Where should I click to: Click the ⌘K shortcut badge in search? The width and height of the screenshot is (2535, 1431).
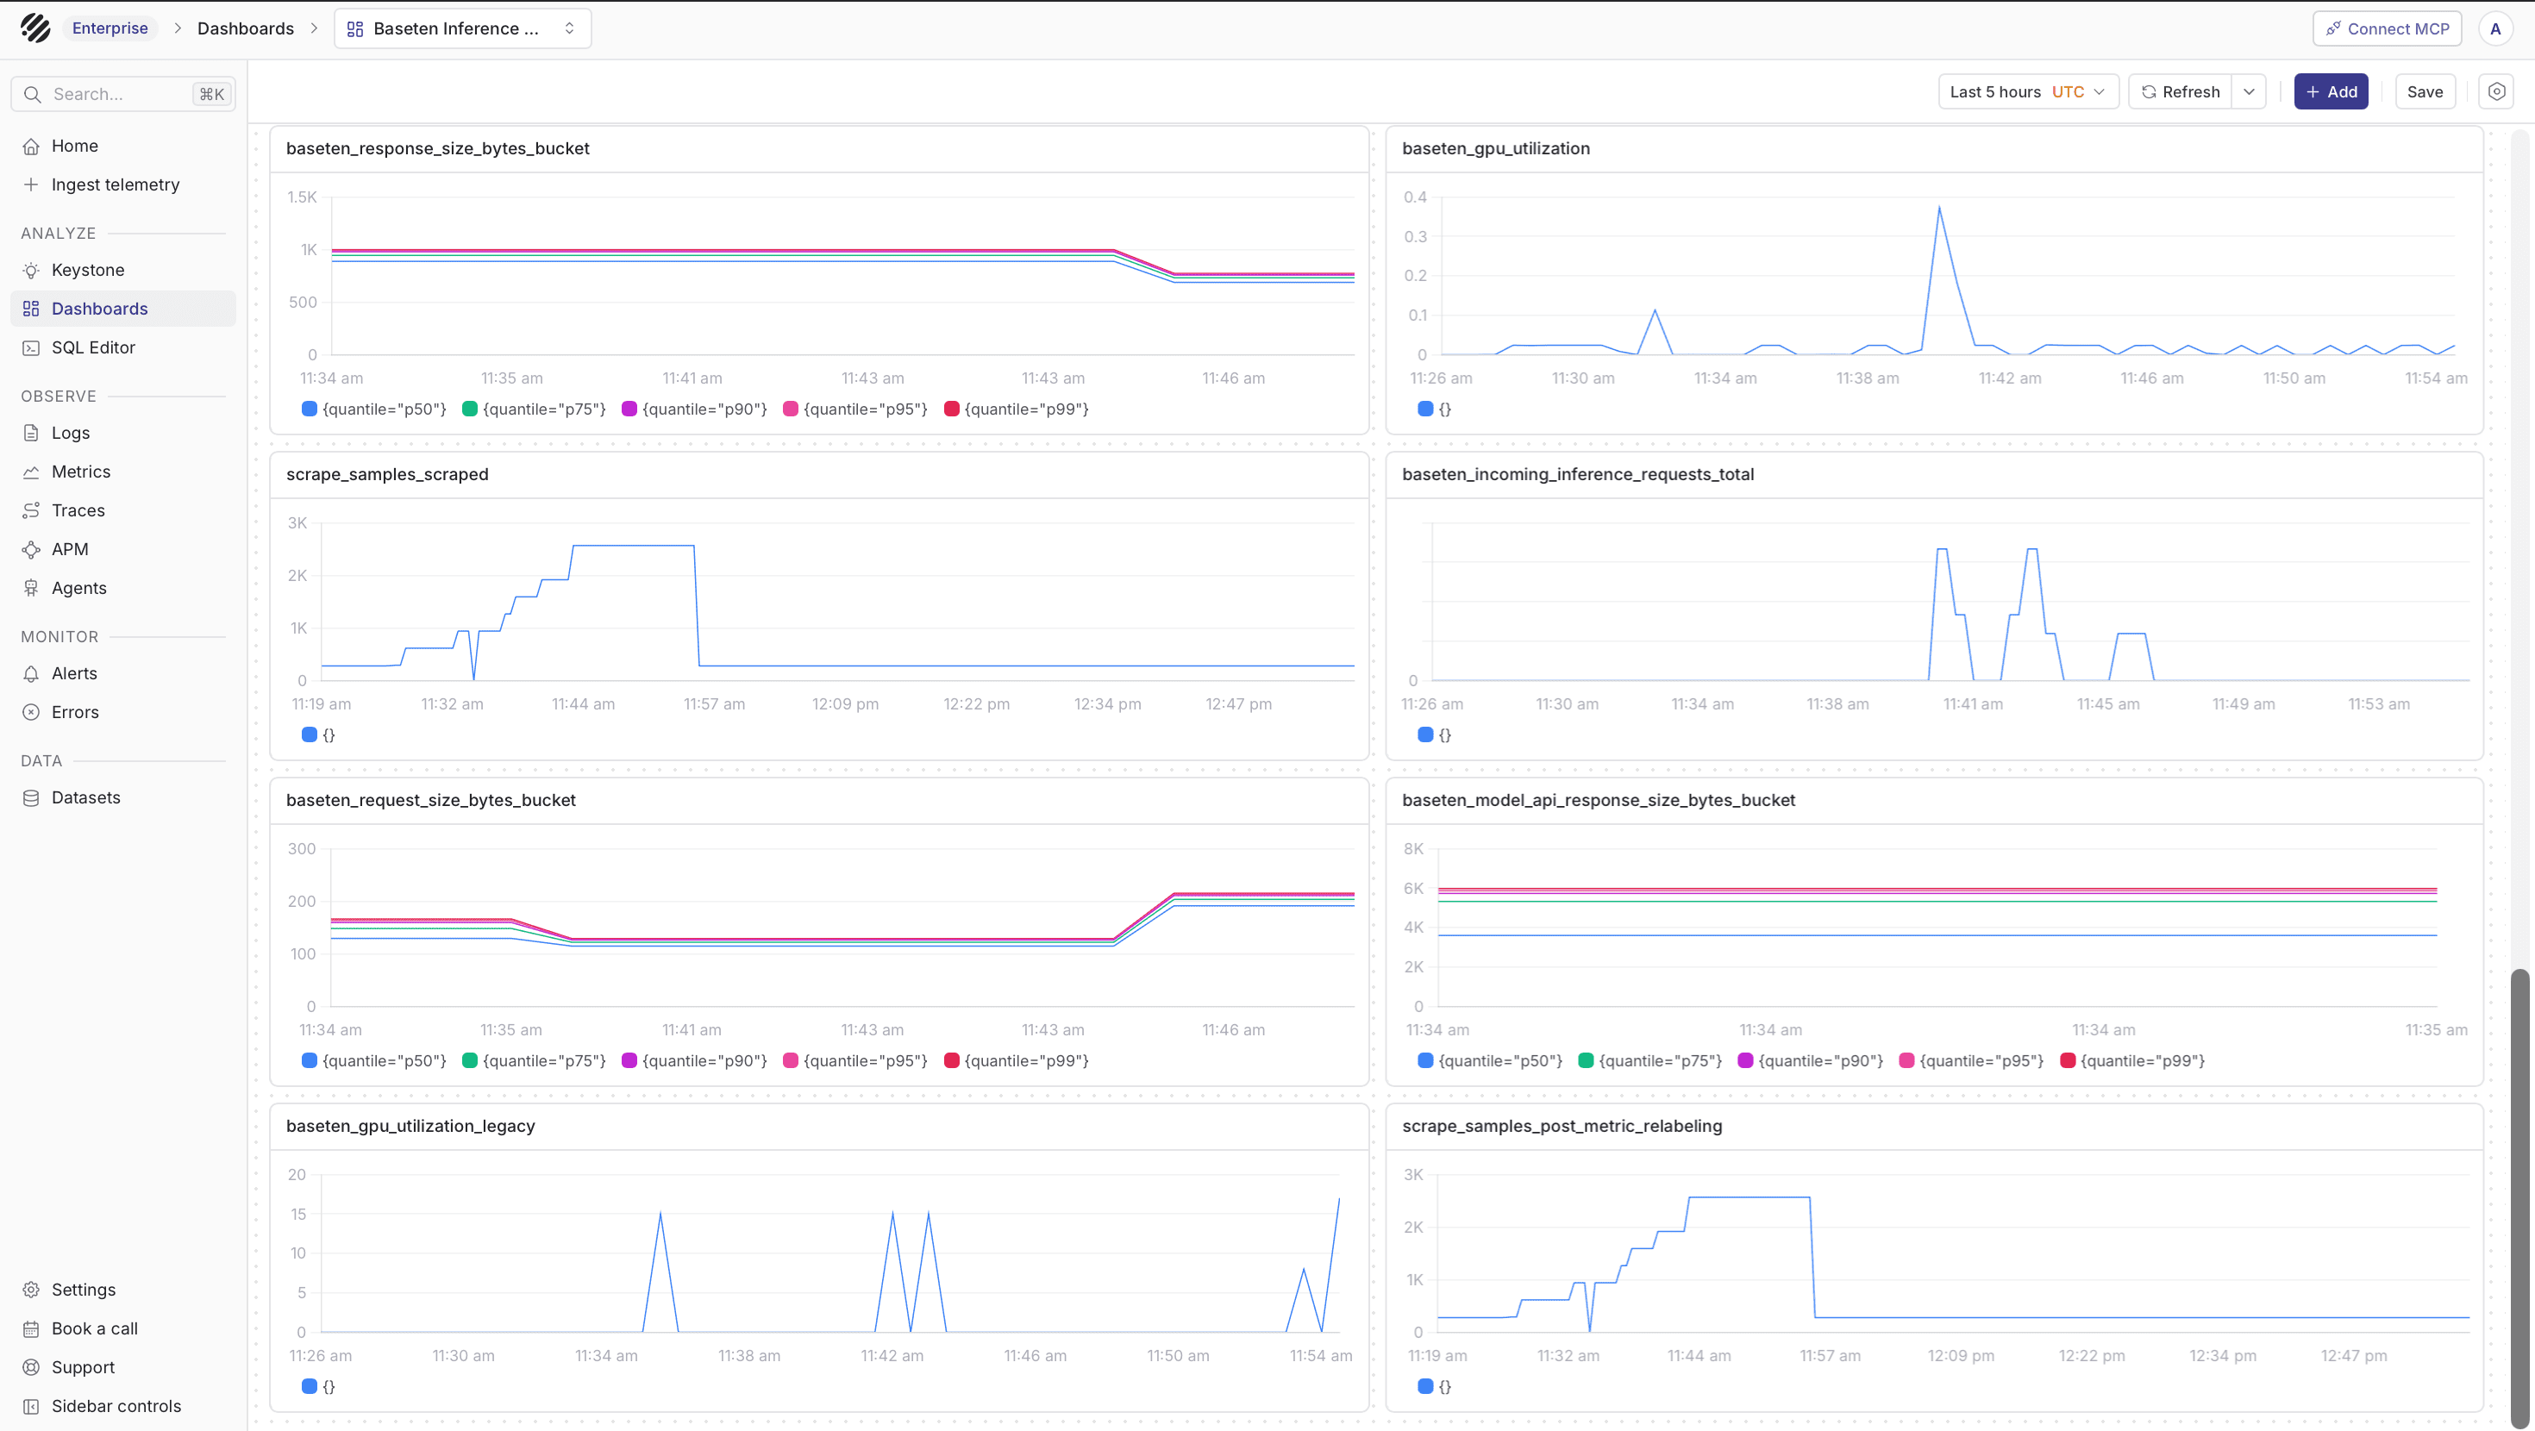tap(211, 93)
